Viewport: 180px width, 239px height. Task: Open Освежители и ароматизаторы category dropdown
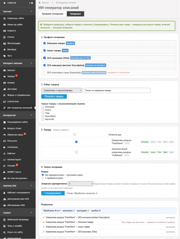click(x=62, y=90)
